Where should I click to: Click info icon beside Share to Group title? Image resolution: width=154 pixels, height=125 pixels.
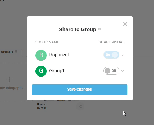point(99,29)
